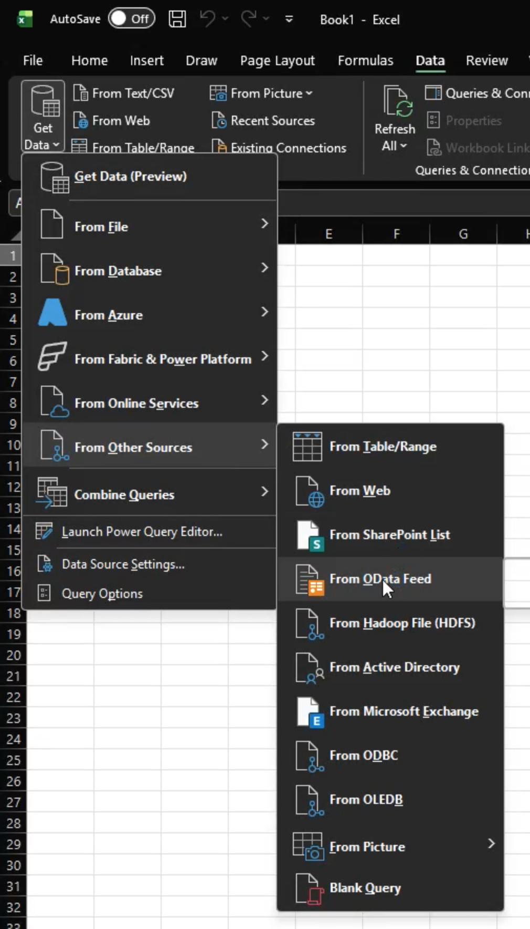The width and height of the screenshot is (530, 929).
Task: Select Get Data (Preview) menu entry
Action: pos(149,177)
